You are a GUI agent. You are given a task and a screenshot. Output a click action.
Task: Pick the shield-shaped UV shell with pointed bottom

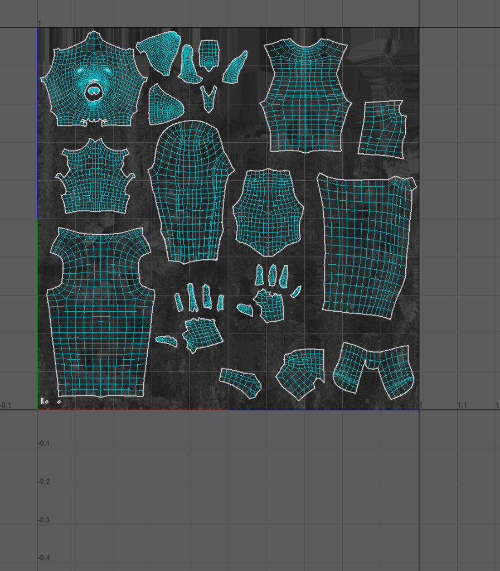268,212
